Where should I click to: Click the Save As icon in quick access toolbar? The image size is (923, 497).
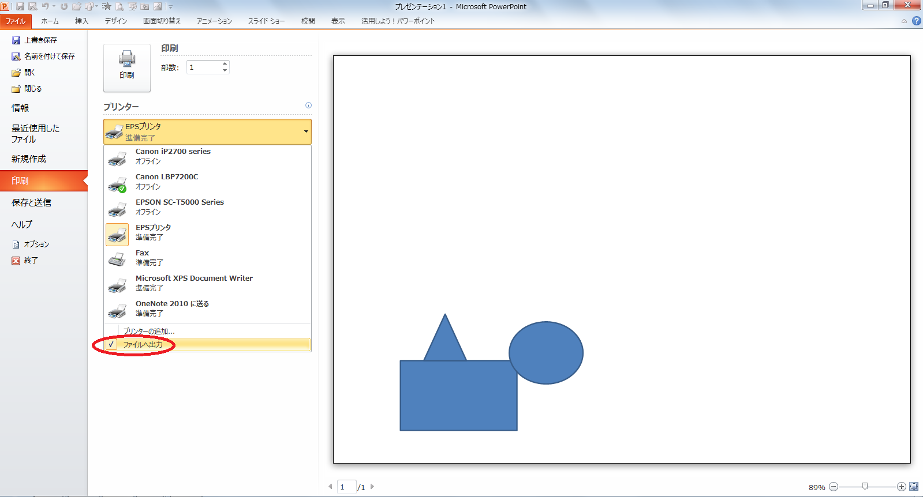tap(33, 6)
